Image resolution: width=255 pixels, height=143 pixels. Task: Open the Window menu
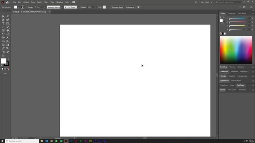pos(59,2)
